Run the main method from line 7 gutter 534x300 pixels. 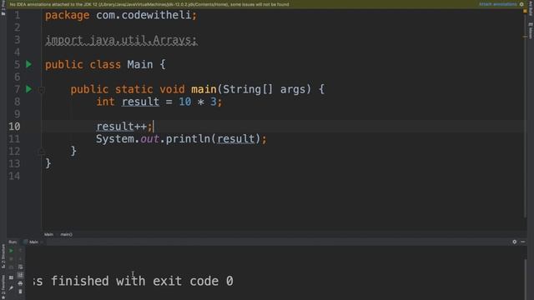click(29, 89)
